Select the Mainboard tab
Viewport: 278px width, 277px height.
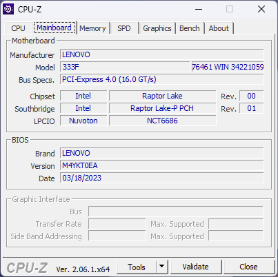point(54,28)
